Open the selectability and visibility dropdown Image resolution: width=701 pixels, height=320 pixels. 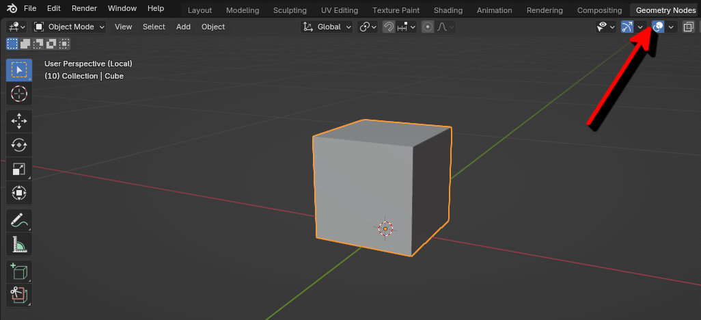pyautogui.click(x=606, y=27)
